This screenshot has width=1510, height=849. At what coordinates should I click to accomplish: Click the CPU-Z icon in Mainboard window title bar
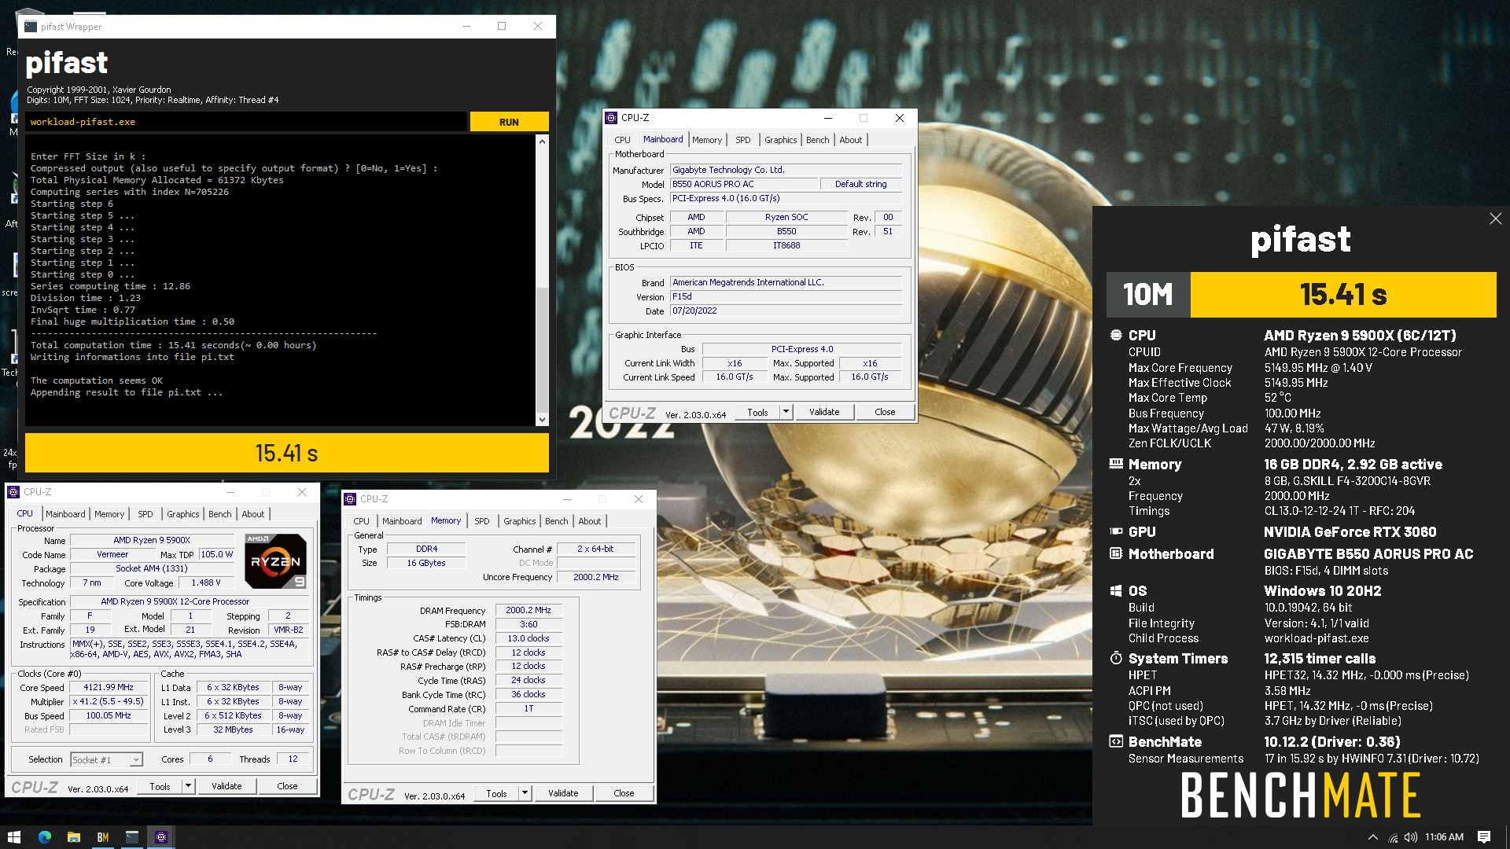[x=612, y=118]
